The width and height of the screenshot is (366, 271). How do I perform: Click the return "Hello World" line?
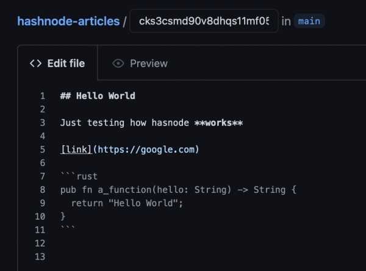(127, 203)
